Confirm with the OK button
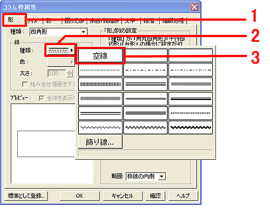Screen dimensions: 270x220 pyautogui.click(x=79, y=196)
